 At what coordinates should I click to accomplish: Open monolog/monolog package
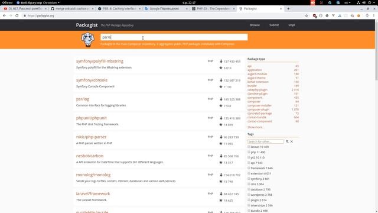[93, 175]
